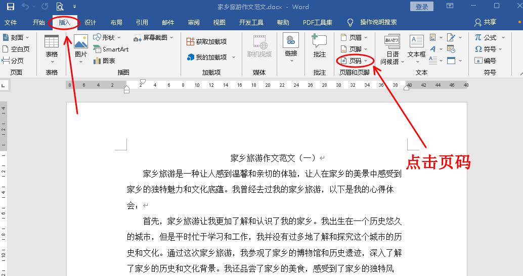The image size is (523, 276).
Task: Click the Print Preview icon in title bar
Action: click(60, 7)
